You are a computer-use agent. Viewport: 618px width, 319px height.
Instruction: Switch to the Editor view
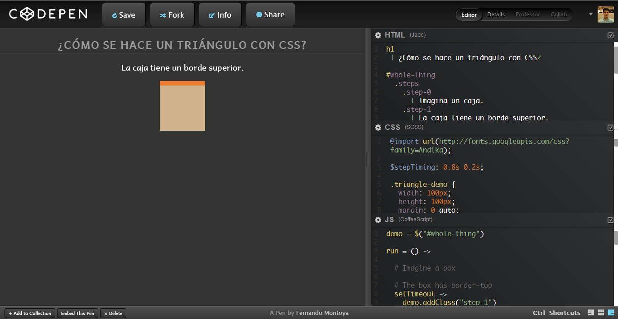[x=469, y=14]
